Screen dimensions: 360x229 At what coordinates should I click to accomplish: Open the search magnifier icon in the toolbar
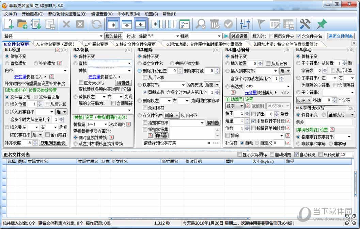(x=201, y=24)
